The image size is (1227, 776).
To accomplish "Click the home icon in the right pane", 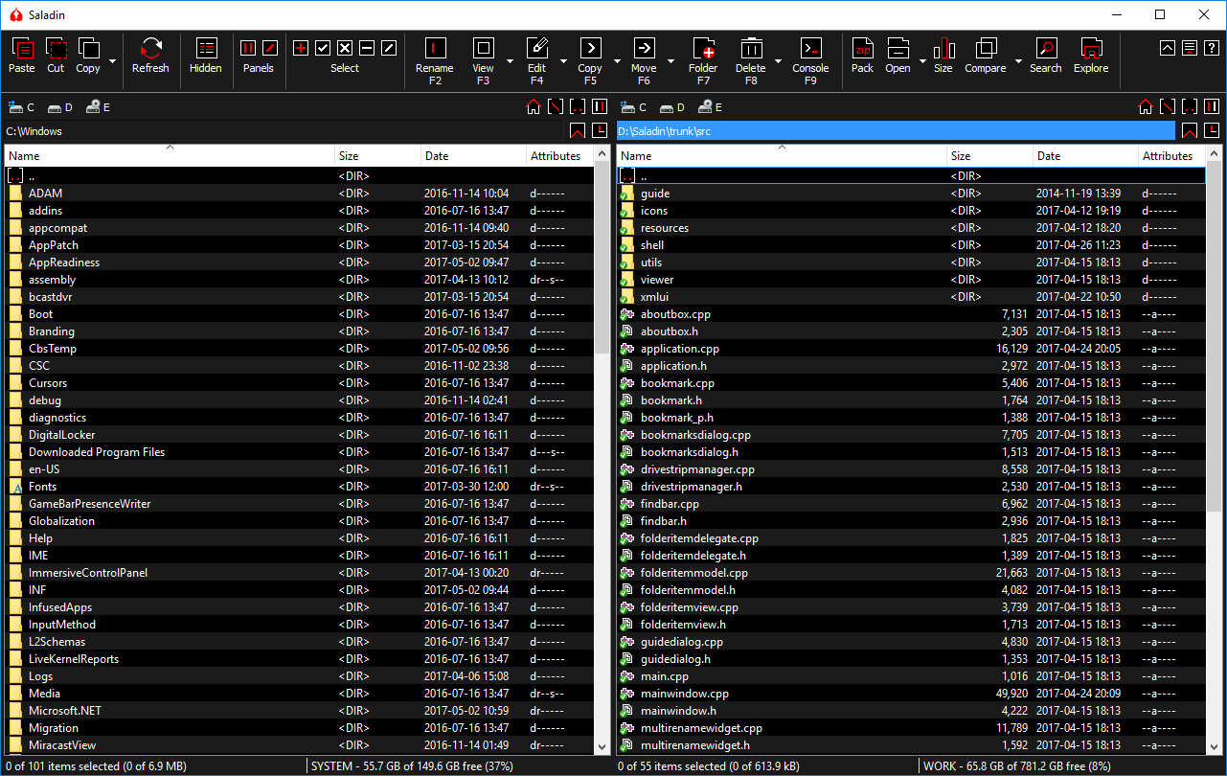I will [1146, 107].
